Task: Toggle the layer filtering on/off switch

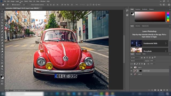Action: (155, 57)
